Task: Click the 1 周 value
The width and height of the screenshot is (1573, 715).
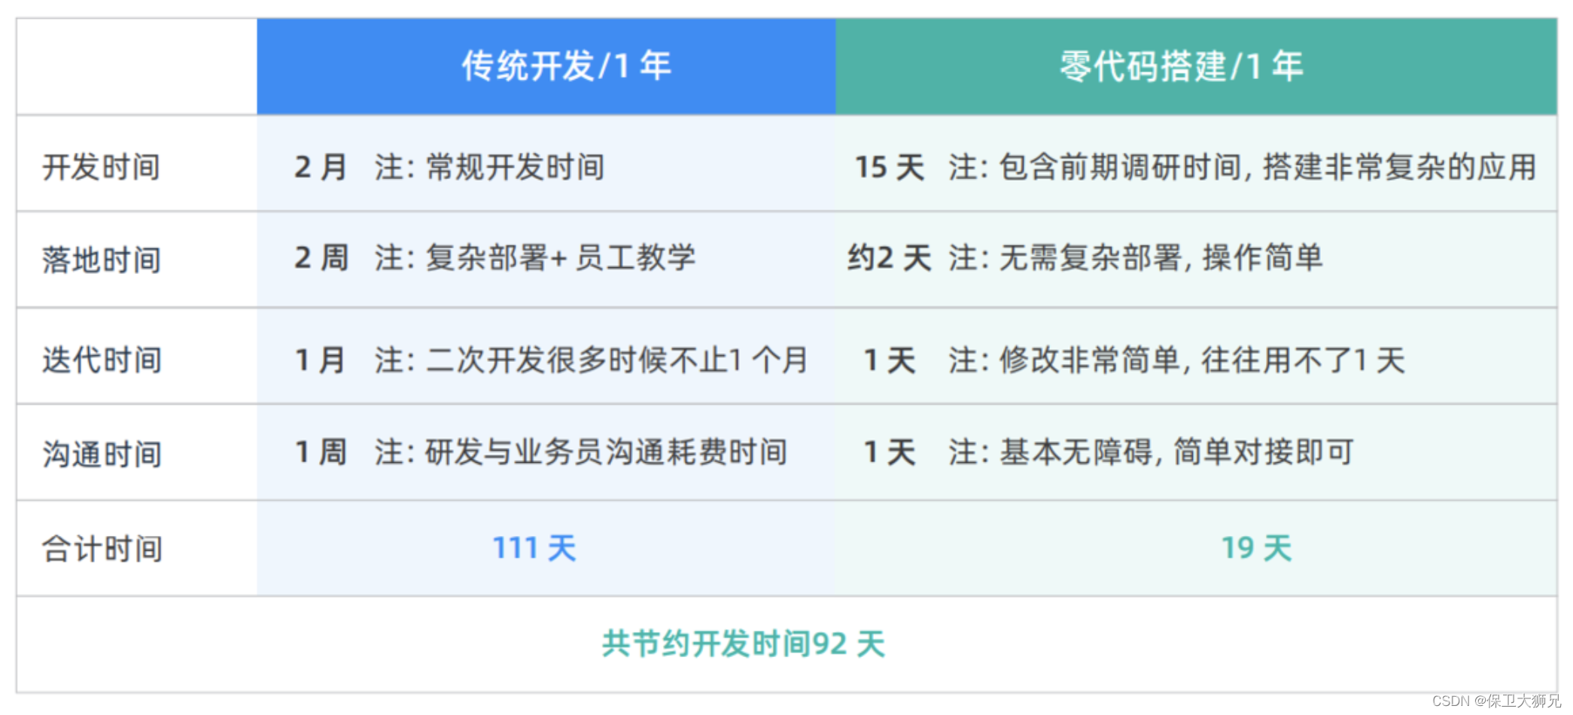Action: click(x=321, y=452)
